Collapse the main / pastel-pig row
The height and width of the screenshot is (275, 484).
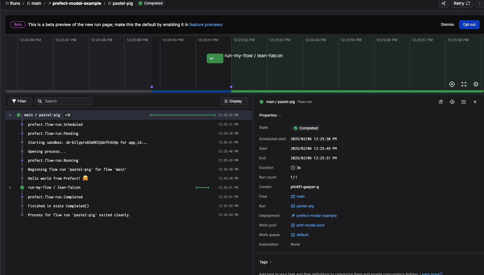coord(10,115)
